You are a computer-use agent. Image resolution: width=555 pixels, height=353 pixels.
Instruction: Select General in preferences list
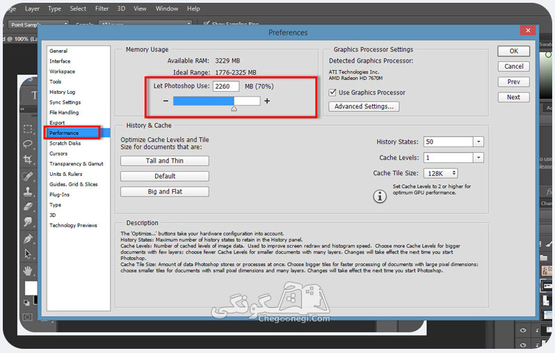pos(58,51)
